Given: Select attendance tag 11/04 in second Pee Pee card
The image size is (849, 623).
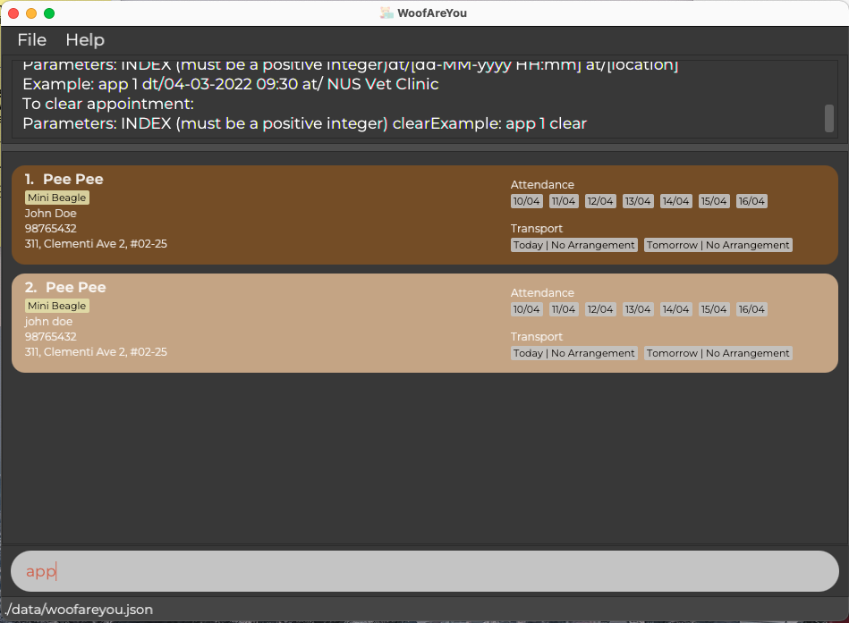Looking at the screenshot, I should click(564, 309).
